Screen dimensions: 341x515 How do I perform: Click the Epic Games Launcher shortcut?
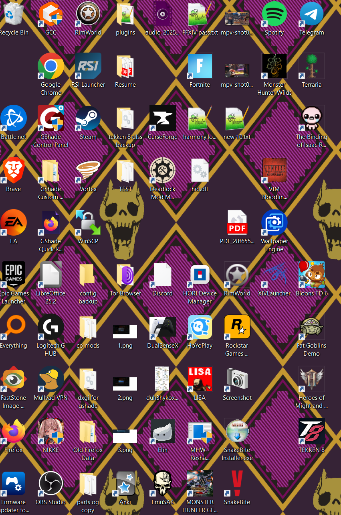click(14, 275)
